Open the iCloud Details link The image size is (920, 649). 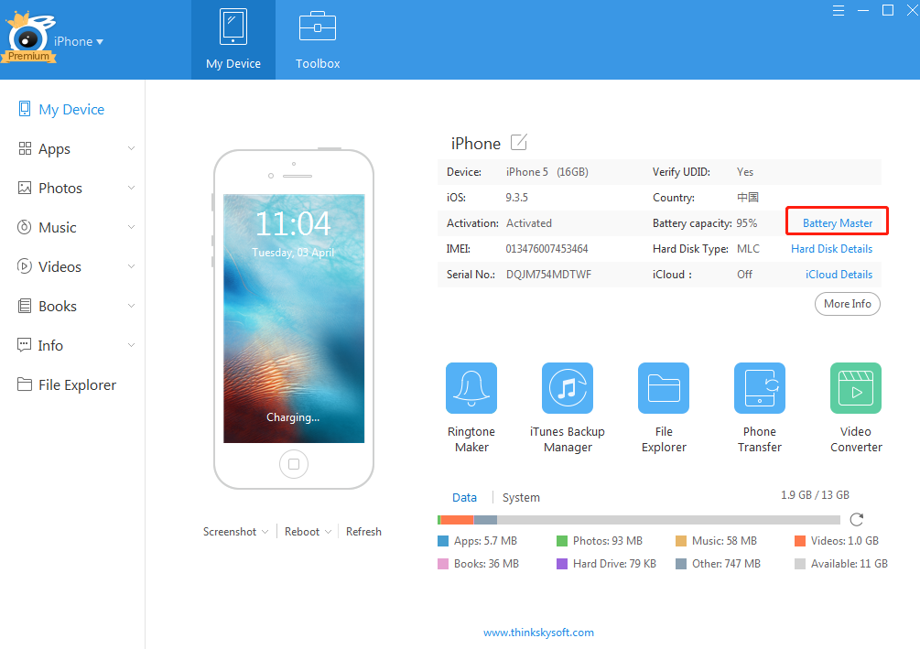coord(839,275)
